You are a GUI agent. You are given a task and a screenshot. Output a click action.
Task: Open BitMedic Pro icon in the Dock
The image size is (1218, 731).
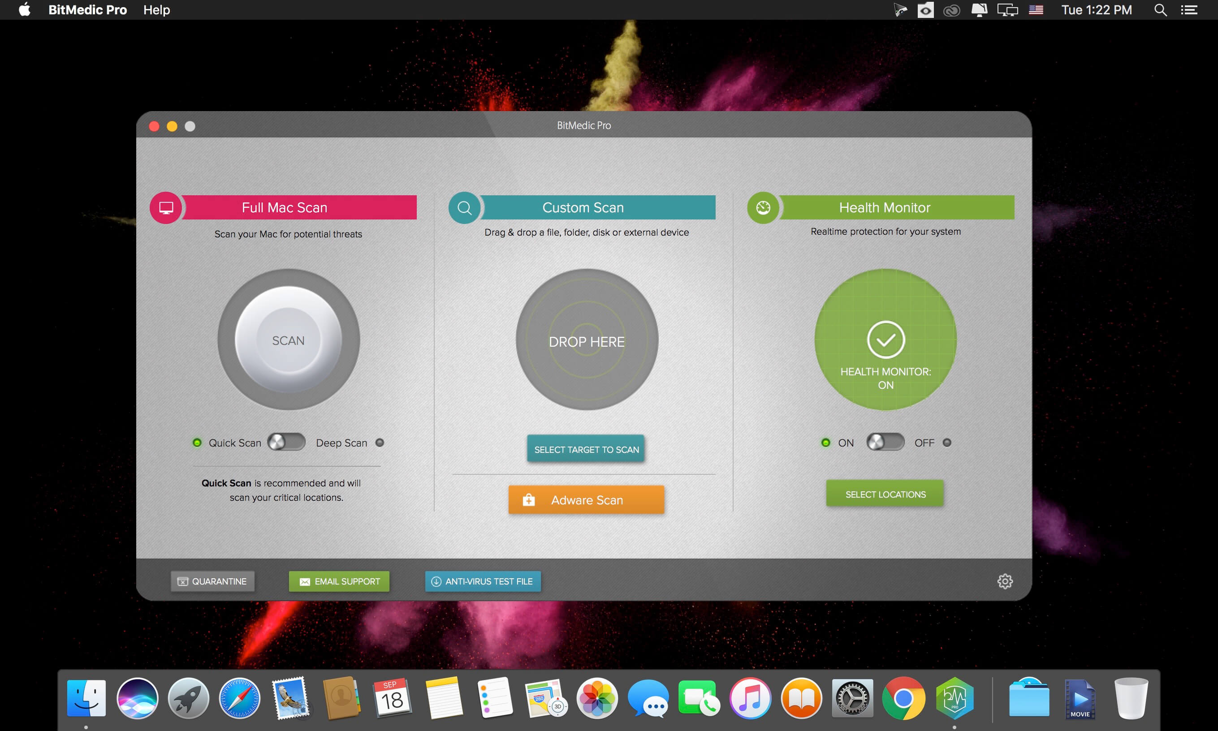click(955, 698)
